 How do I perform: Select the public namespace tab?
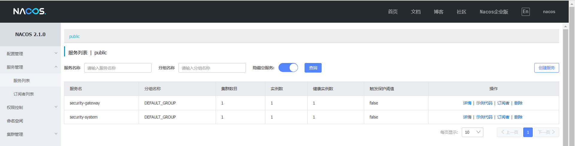[x=74, y=36]
